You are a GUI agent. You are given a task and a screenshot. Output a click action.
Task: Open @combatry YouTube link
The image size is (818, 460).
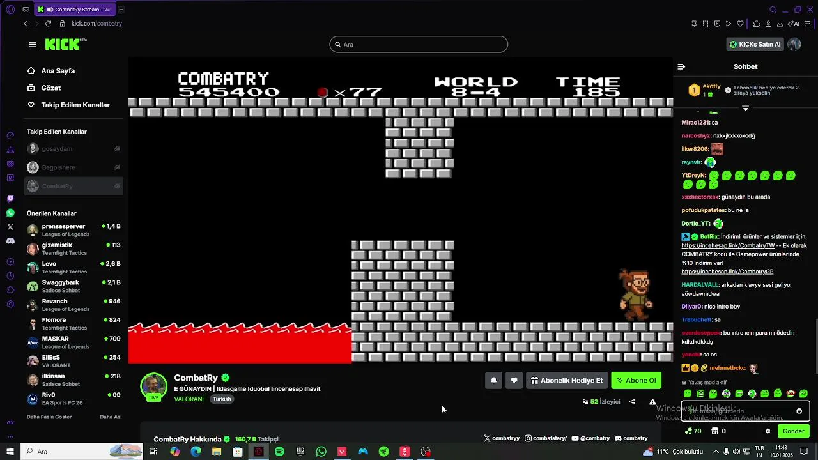point(590,438)
